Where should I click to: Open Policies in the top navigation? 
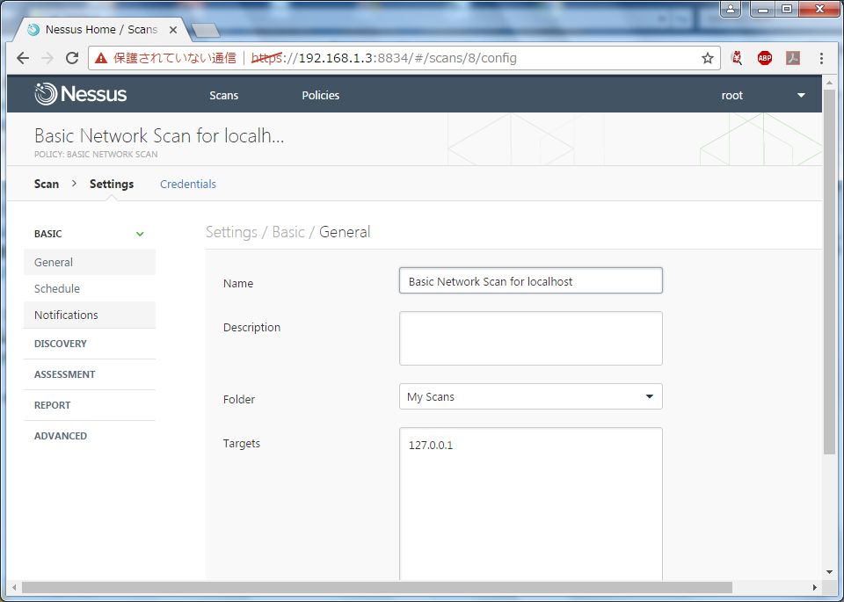(321, 95)
